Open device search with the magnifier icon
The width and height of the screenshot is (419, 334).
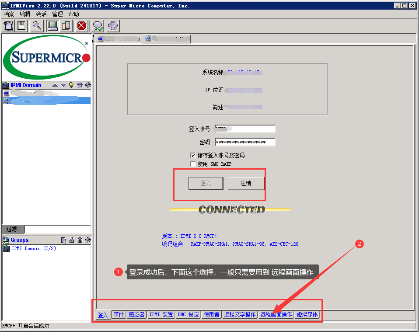37,26
